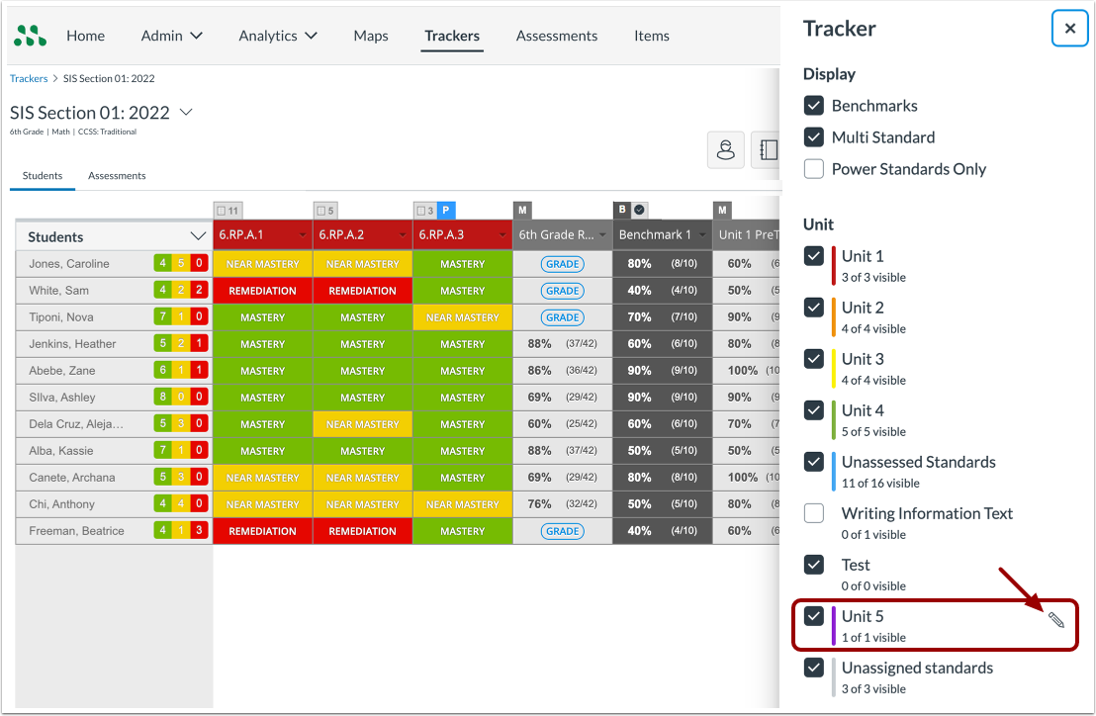The width and height of the screenshot is (1096, 716).
Task: Click Sam White's 6.RP.A.1 REMEDIATION cell
Action: click(263, 291)
